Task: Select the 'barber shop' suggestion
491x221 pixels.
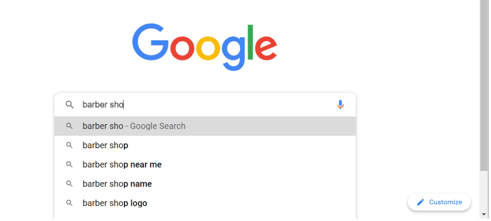Action: [x=205, y=145]
